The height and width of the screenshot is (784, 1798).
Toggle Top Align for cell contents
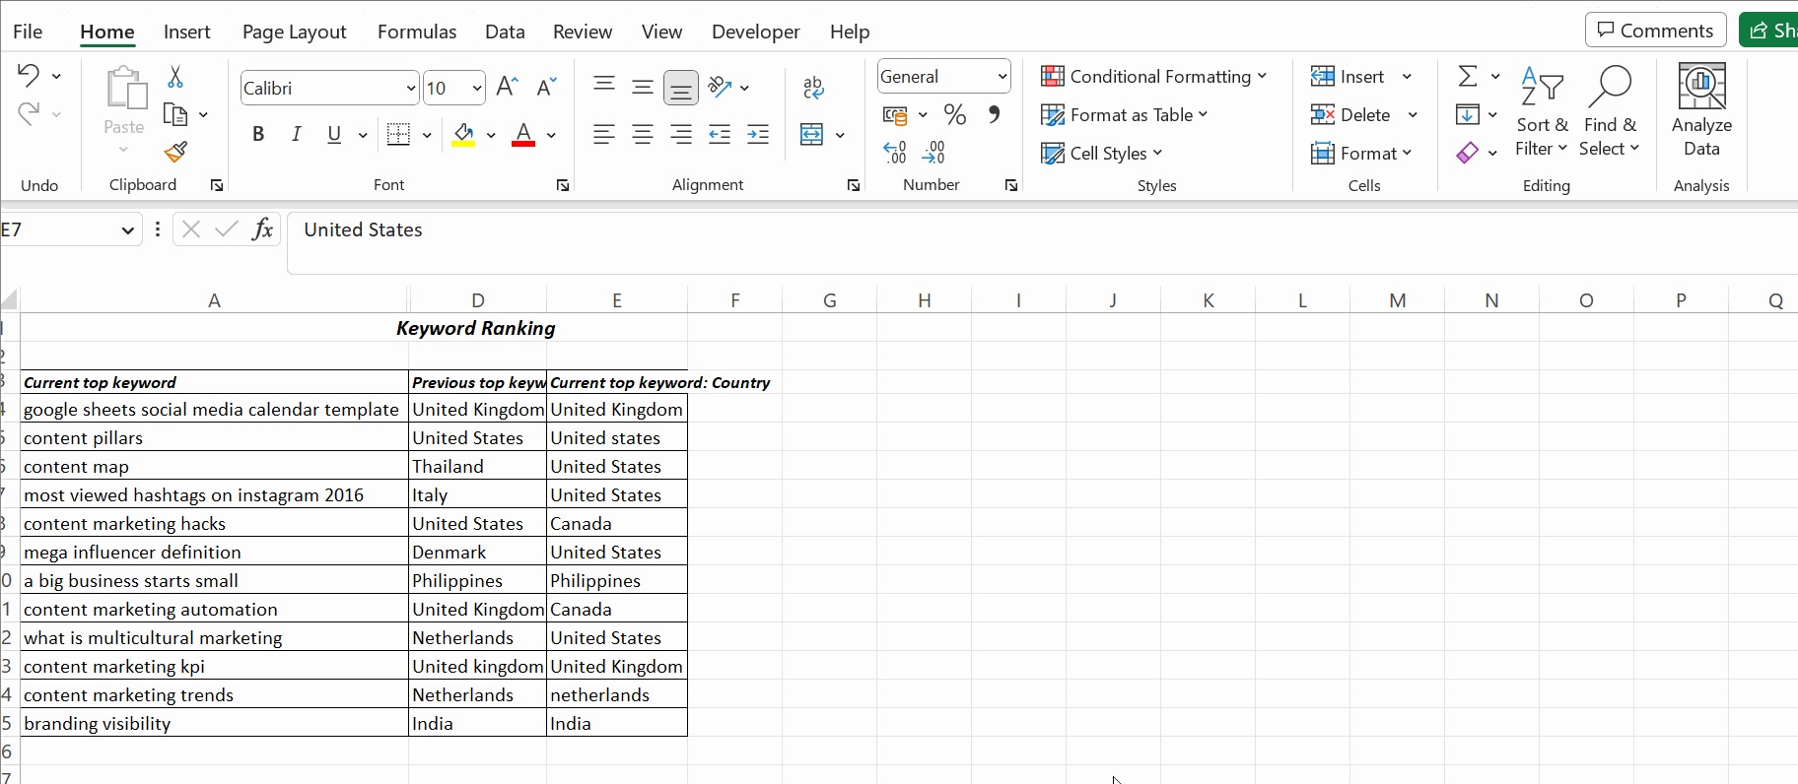tap(604, 87)
